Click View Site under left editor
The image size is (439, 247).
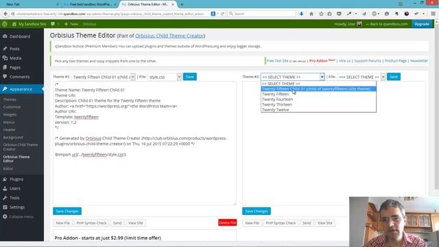pos(136,223)
